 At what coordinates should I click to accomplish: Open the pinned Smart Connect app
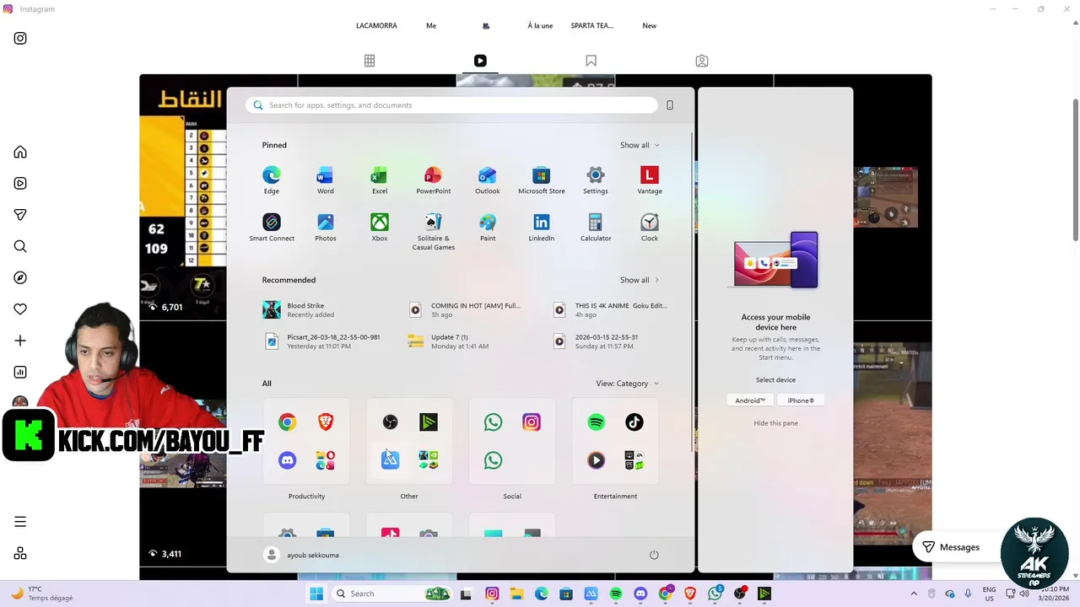click(x=272, y=228)
